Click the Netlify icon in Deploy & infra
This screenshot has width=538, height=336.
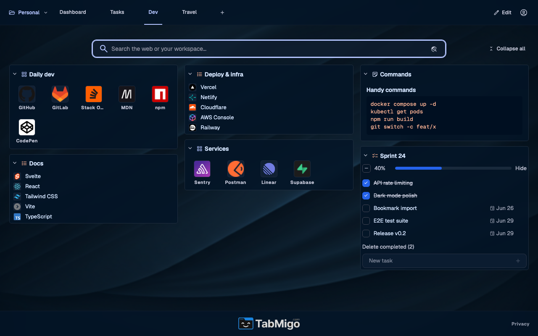tap(193, 97)
